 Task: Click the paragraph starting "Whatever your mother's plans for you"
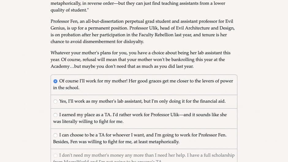141,59
